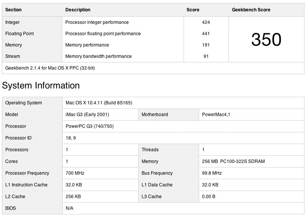306x217 pixels.
Task: Select the 'Geekbench 2.1.4 for Mac OS X PPC' line
Action: (x=50, y=68)
